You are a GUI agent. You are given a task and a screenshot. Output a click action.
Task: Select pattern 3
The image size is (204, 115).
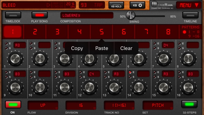(57, 32)
